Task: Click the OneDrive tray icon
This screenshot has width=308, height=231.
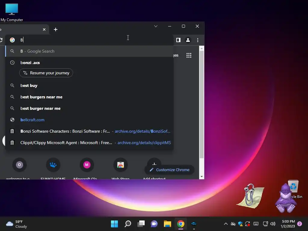Action: [233, 224]
